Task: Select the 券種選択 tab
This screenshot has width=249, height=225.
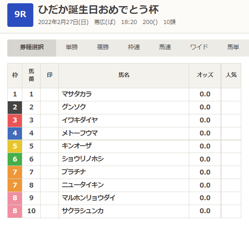Action: 32,48
